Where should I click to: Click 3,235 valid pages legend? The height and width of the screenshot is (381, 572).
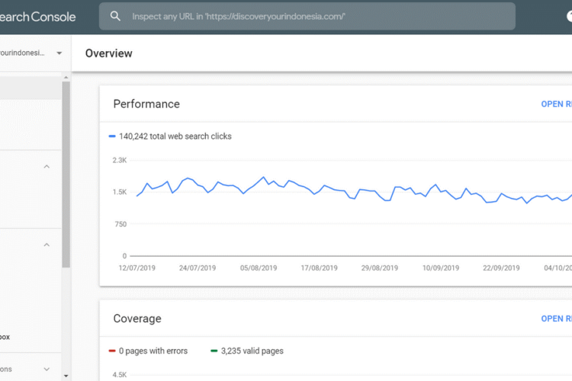tap(247, 351)
